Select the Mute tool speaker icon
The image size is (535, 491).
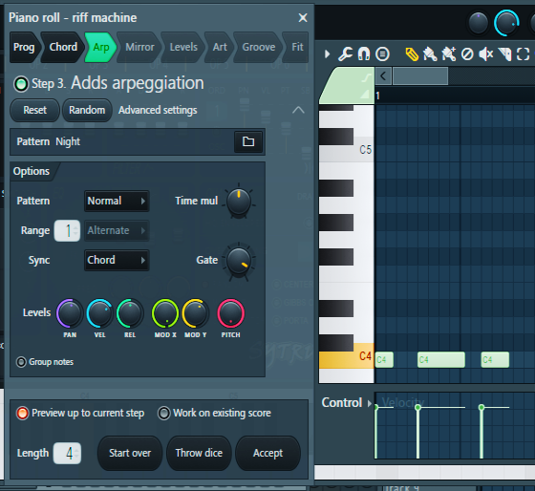coord(486,54)
